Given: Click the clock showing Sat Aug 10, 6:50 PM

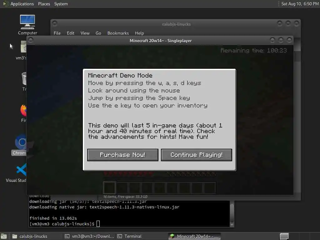Looking at the screenshot, I should (x=300, y=4).
